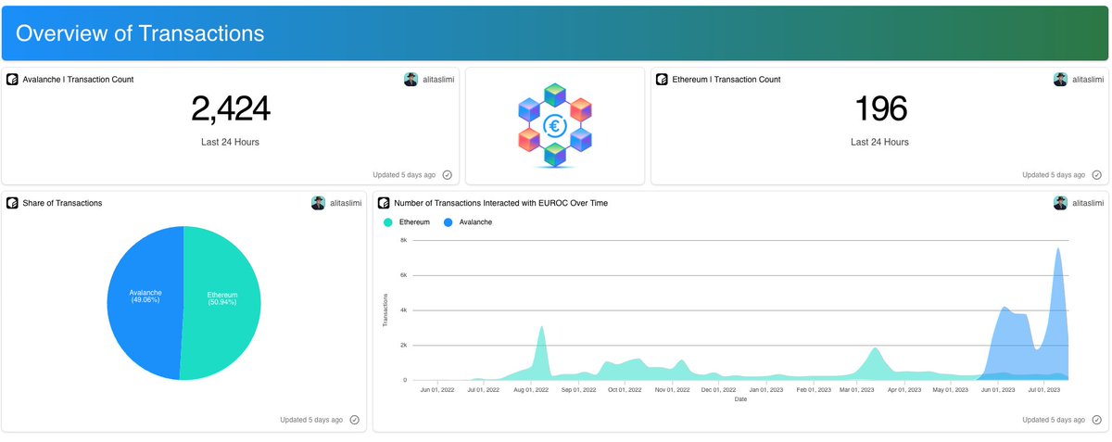
Task: Click 'Updated 5 days ago' in Avalanche count card
Action: pos(405,174)
